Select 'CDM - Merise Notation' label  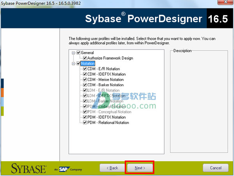click(106, 79)
